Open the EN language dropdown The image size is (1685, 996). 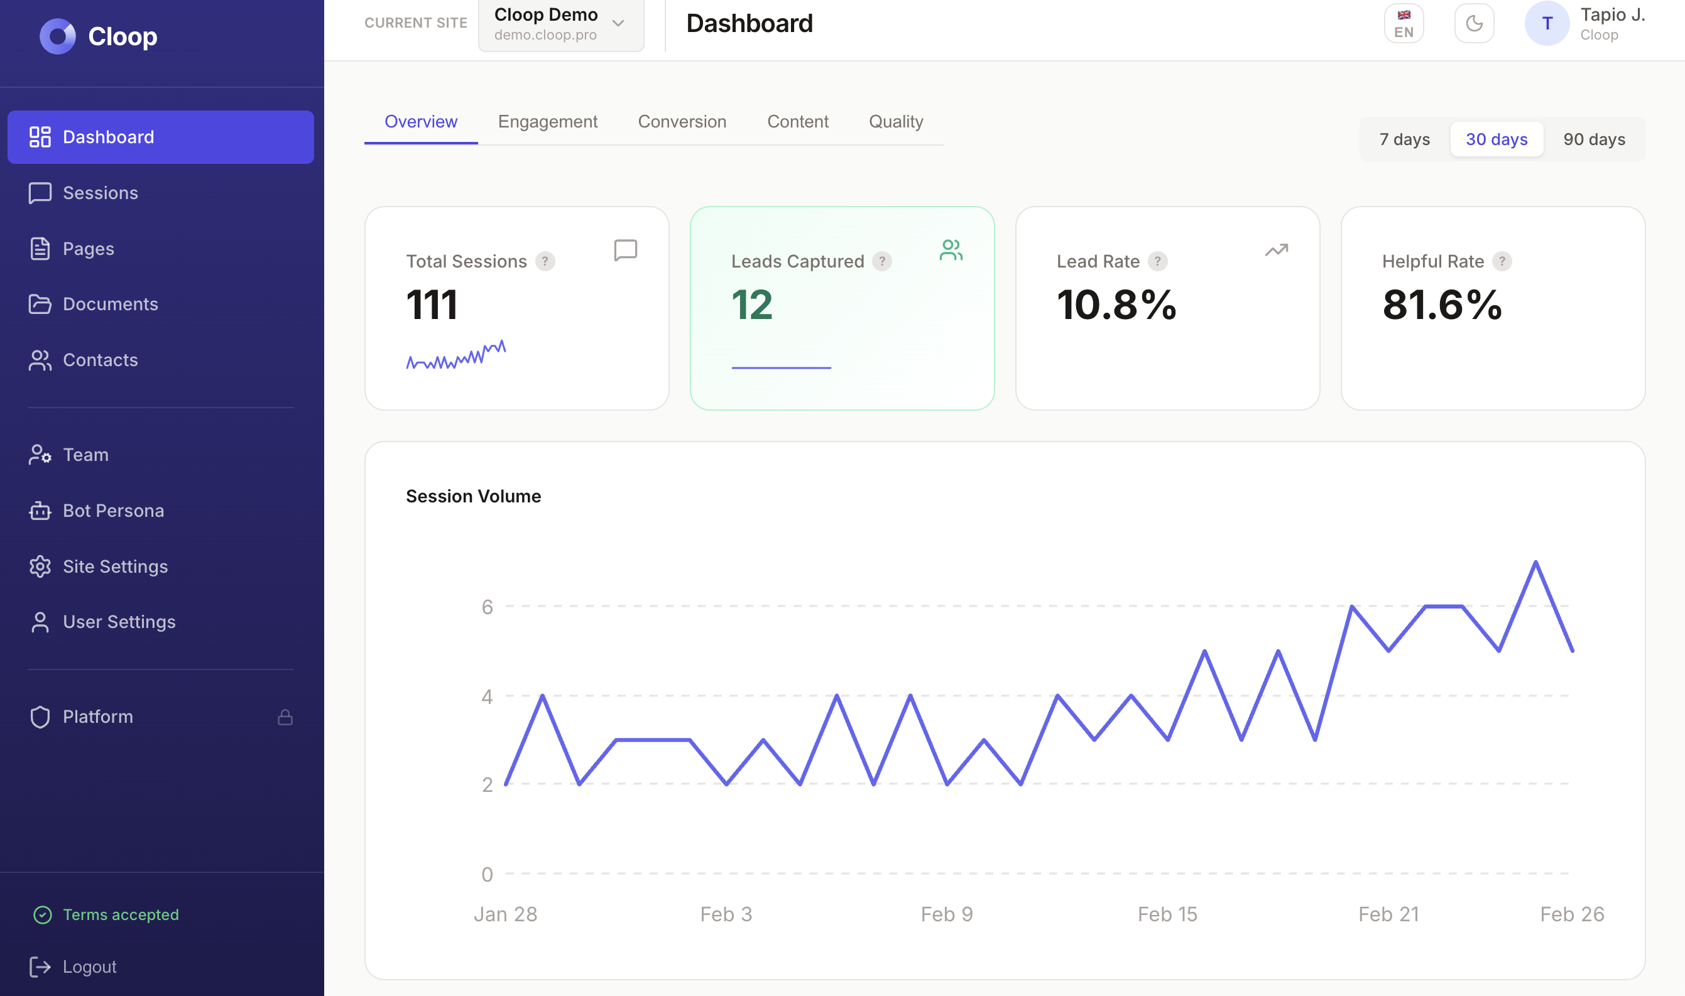tap(1403, 23)
